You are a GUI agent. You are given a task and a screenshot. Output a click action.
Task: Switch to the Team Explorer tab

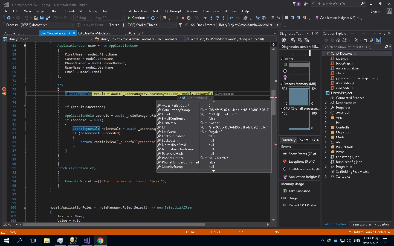pyautogui.click(x=361, y=224)
